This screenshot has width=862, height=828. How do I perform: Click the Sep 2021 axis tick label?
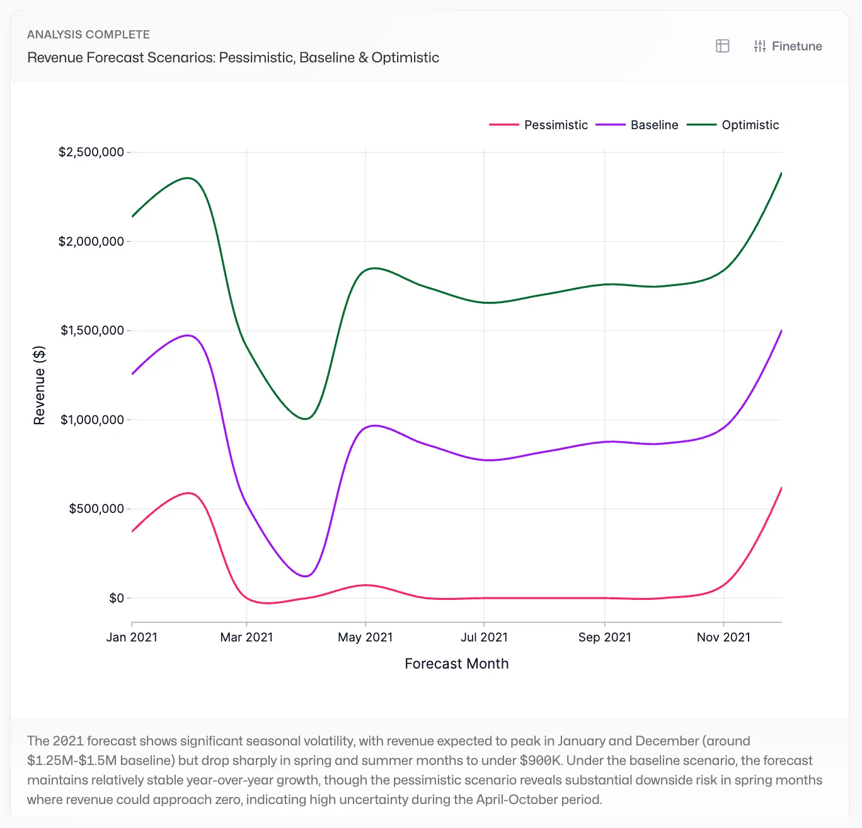(x=604, y=637)
